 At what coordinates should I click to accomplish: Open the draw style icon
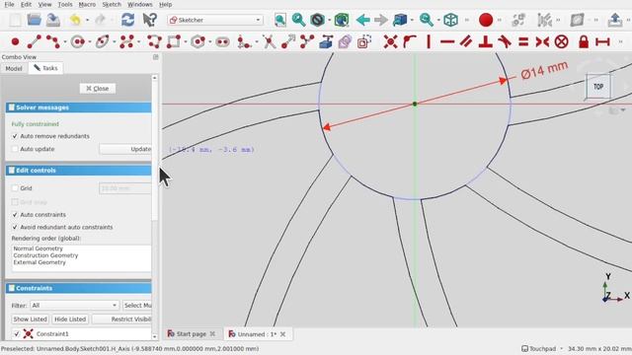(x=318, y=20)
